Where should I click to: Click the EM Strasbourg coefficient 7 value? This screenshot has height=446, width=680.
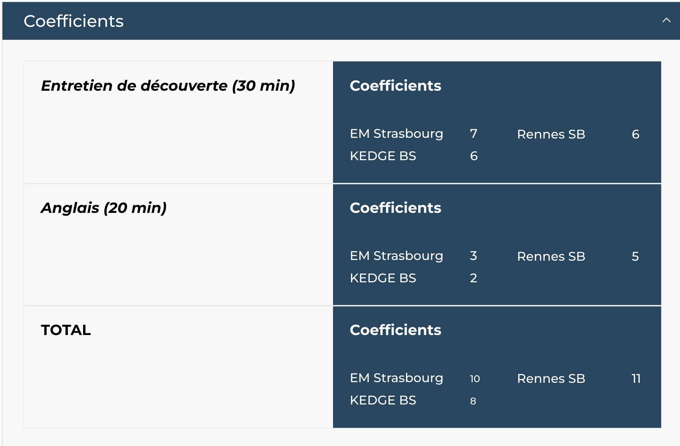point(473,134)
